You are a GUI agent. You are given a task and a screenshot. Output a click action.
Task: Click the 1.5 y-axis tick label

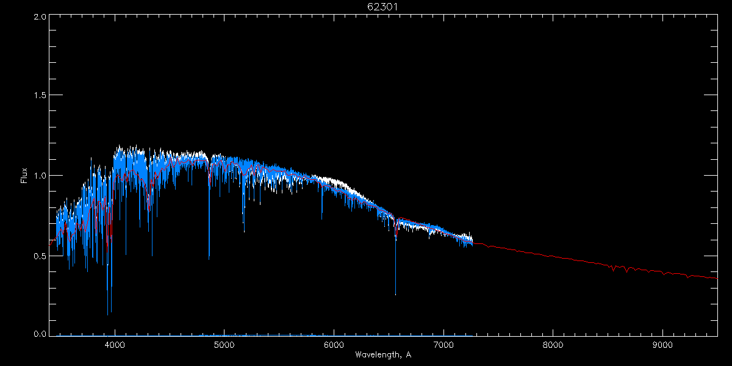[x=40, y=96]
